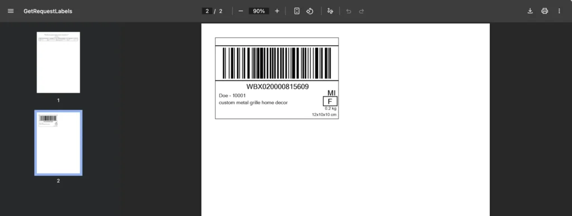This screenshot has height=216, width=572.
Task: Activate the draw annotation tool
Action: (x=330, y=11)
